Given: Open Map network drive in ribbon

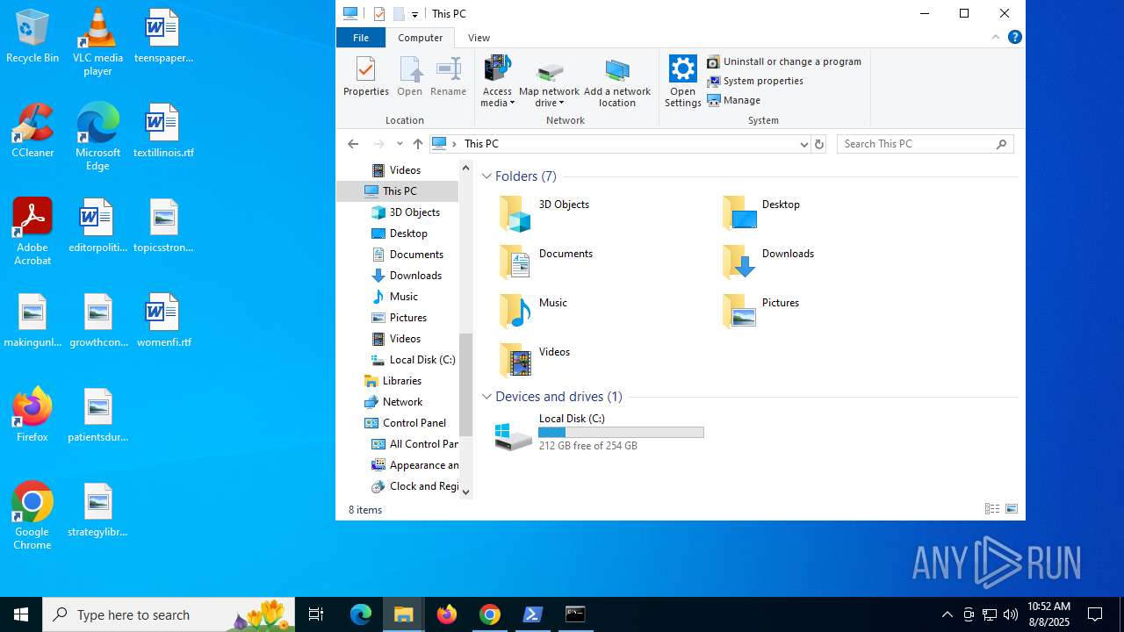Looking at the screenshot, I should tap(549, 81).
